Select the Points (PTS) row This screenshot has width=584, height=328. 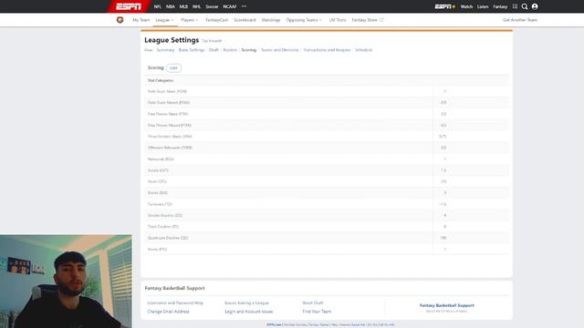327,249
